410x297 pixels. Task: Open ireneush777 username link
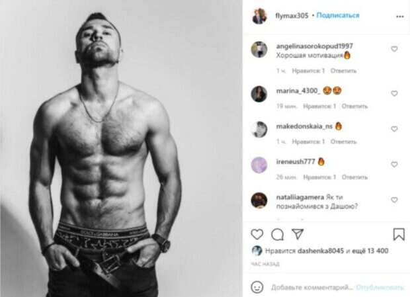click(296, 161)
